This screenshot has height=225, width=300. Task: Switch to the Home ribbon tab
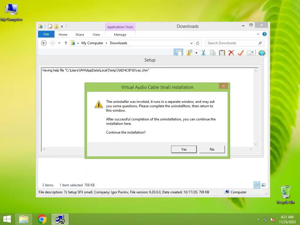point(63,35)
